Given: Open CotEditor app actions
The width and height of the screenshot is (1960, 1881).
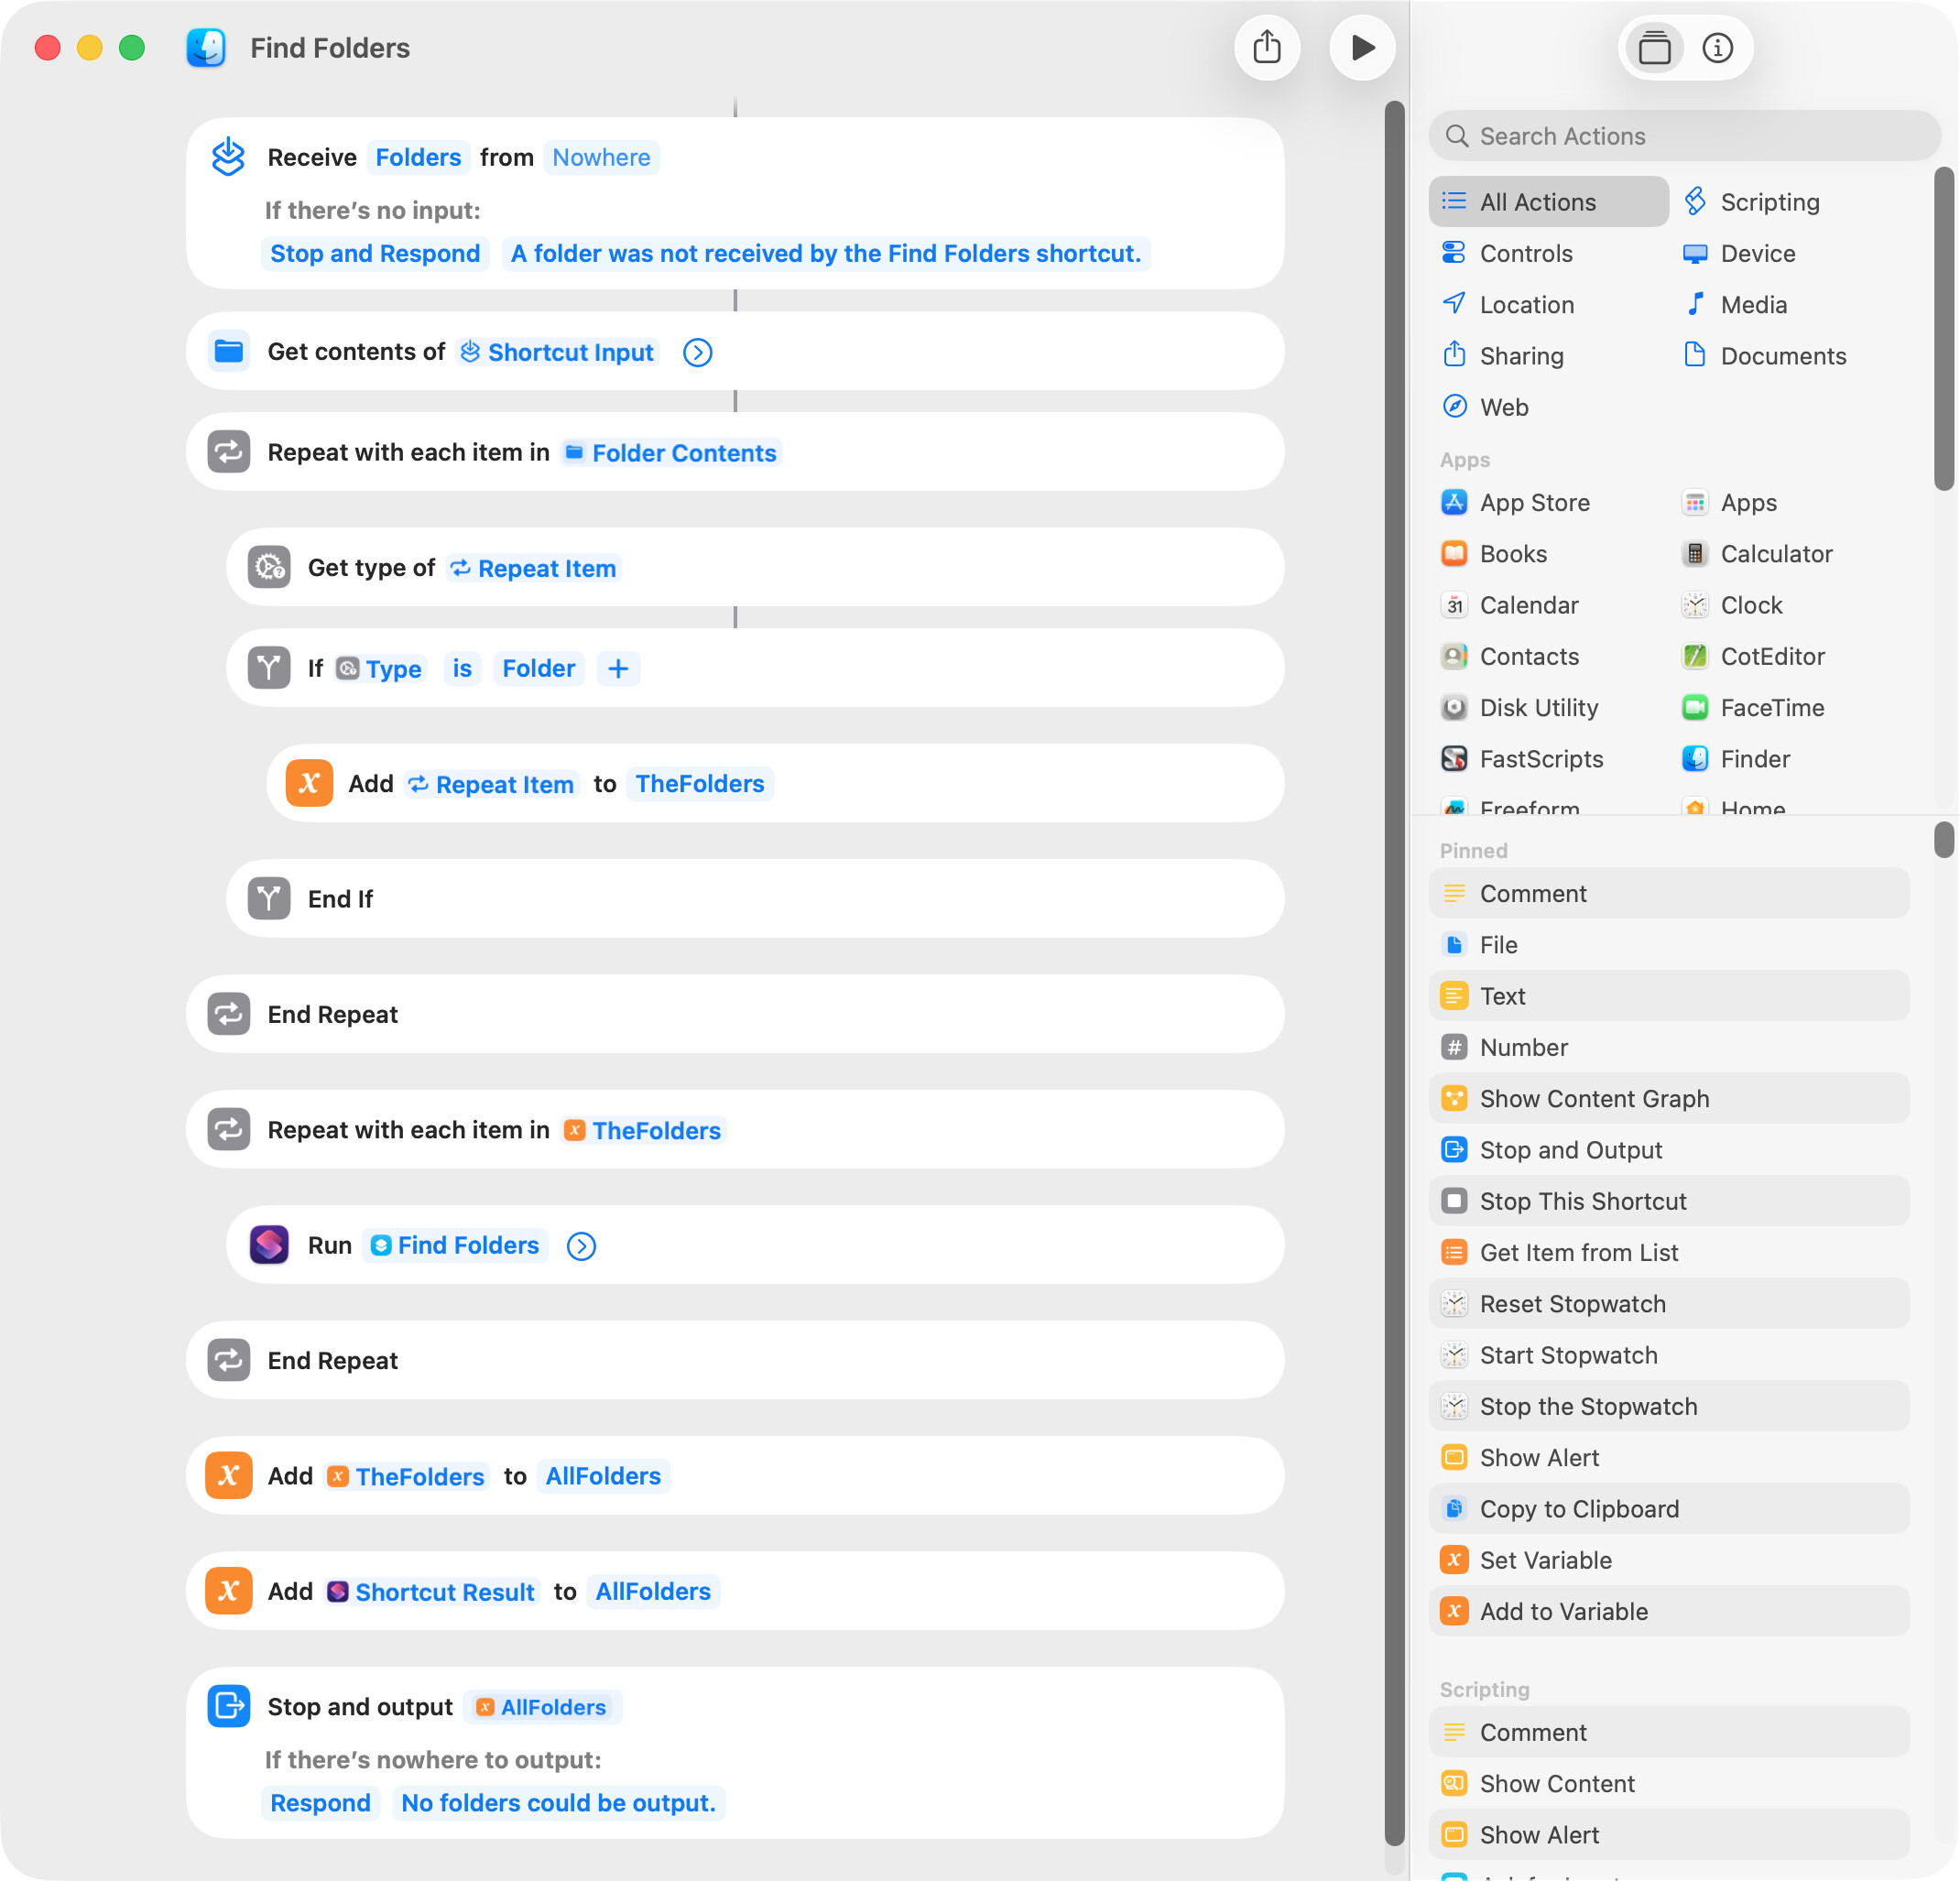Looking at the screenshot, I should click(x=1771, y=656).
